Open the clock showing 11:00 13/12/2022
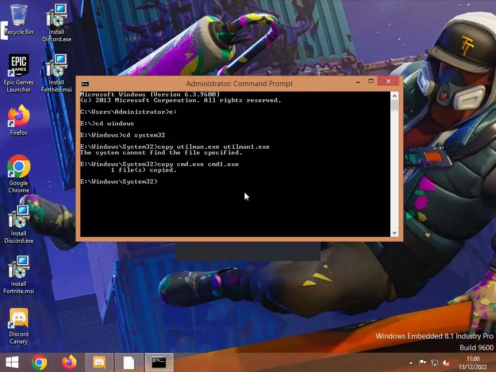This screenshot has height=372, width=496. click(x=473, y=363)
